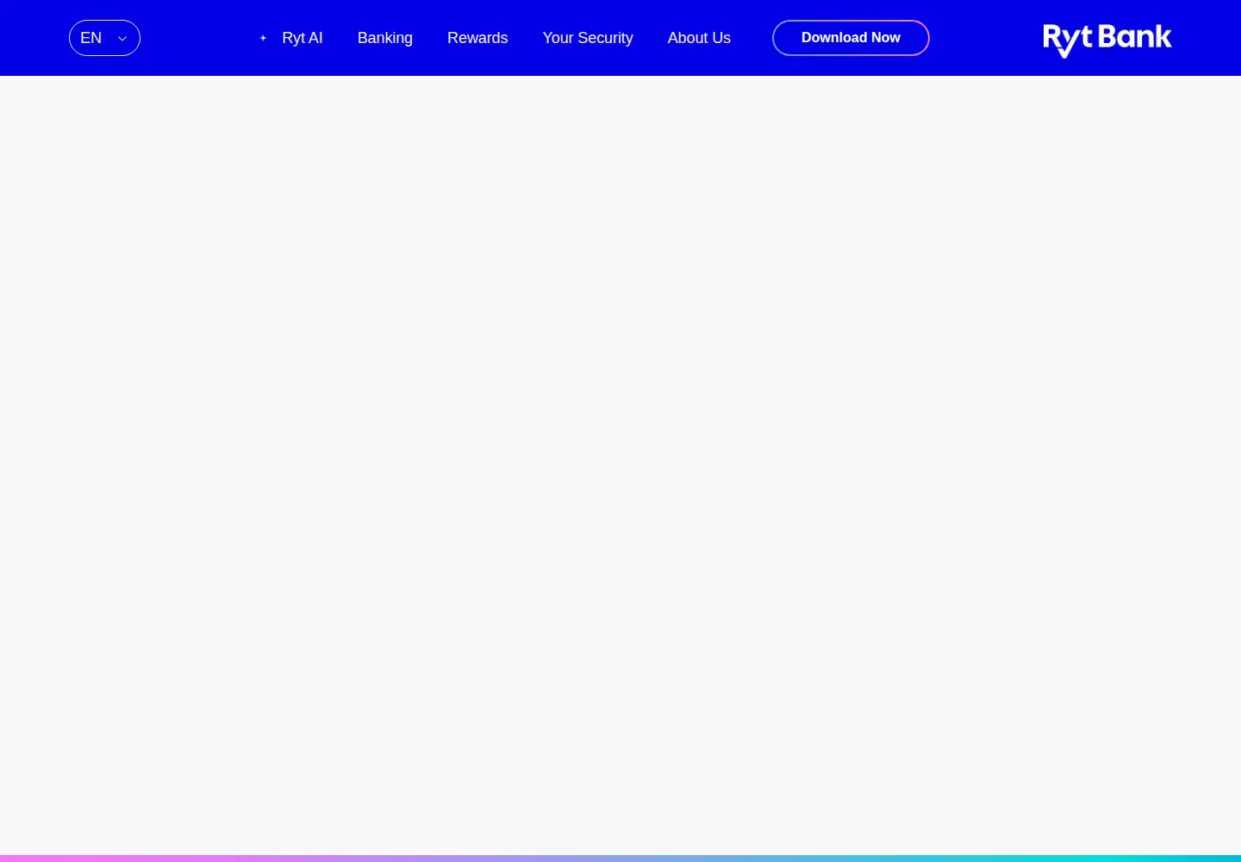Visit the About Us section
This screenshot has height=862, width=1241.
699,38
